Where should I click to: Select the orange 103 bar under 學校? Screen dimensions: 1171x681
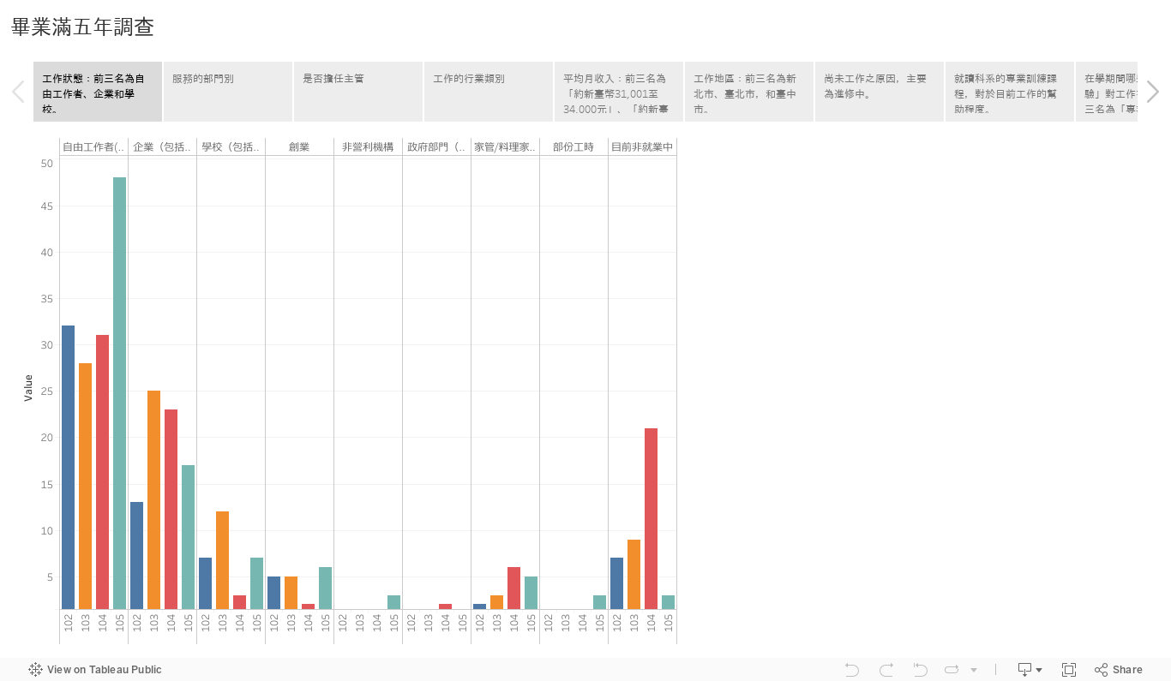tap(222, 560)
